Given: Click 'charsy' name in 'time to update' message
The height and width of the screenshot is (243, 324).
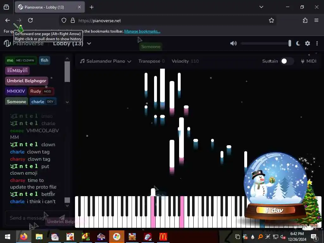Looking at the screenshot, I should pyautogui.click(x=18, y=180).
